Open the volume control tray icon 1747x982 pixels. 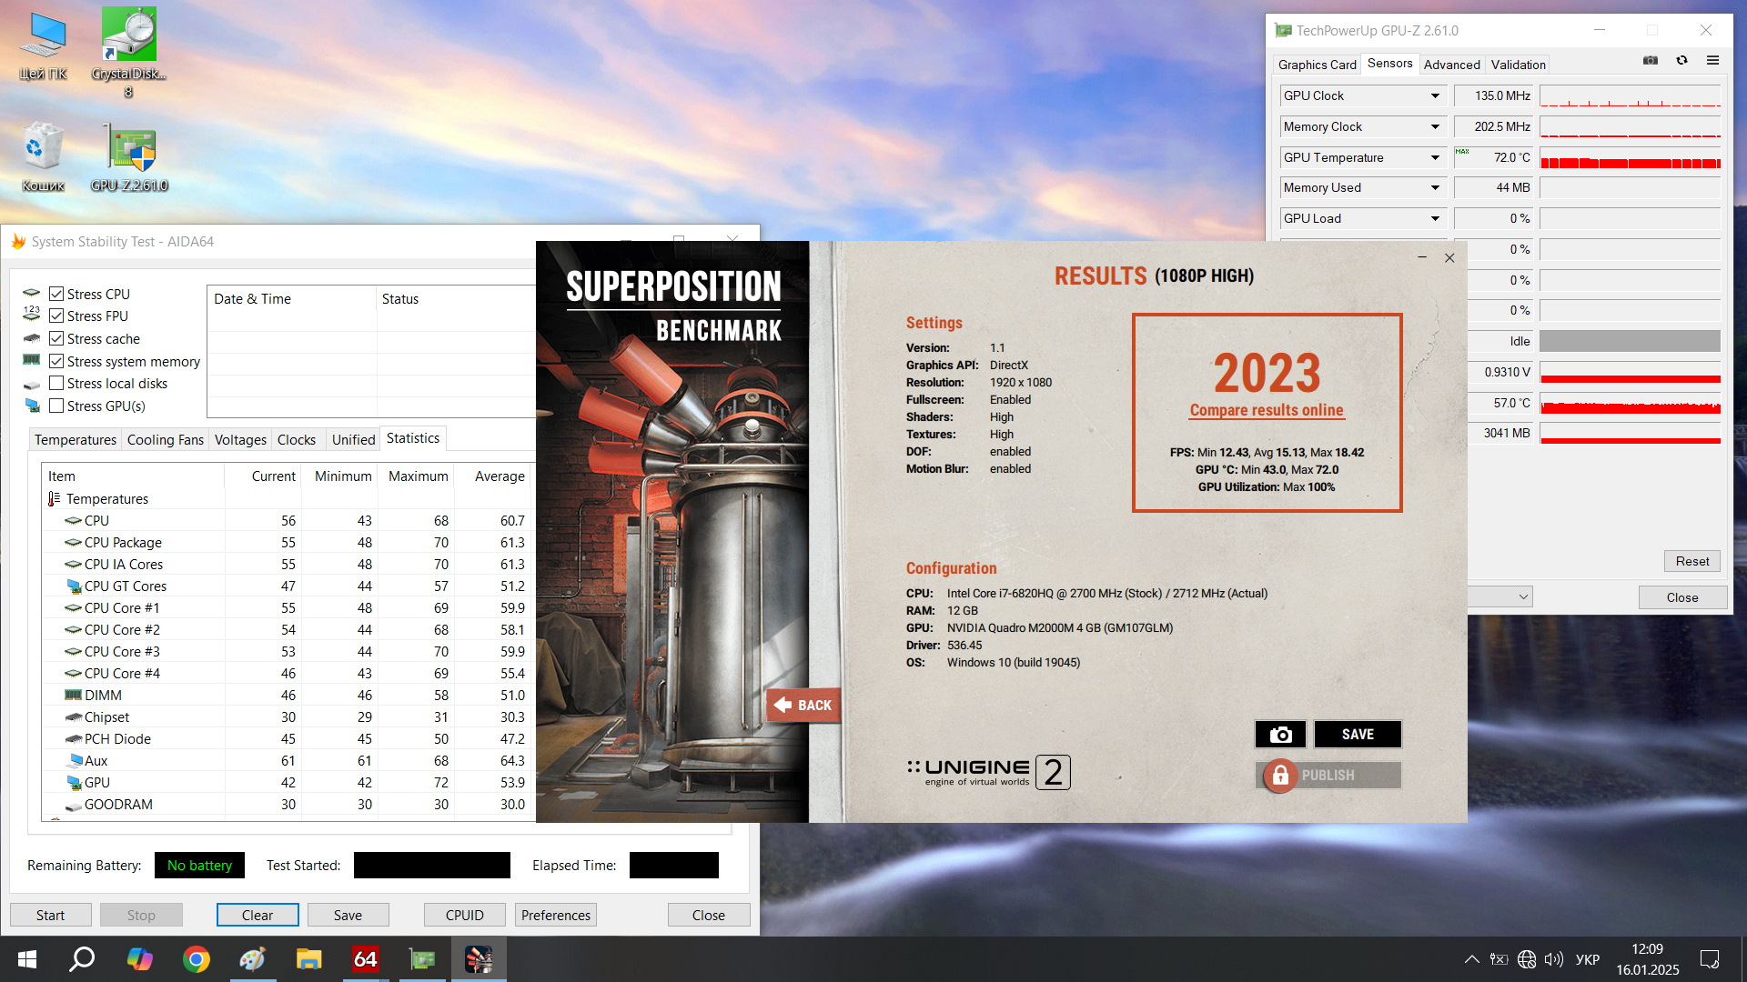point(1554,959)
